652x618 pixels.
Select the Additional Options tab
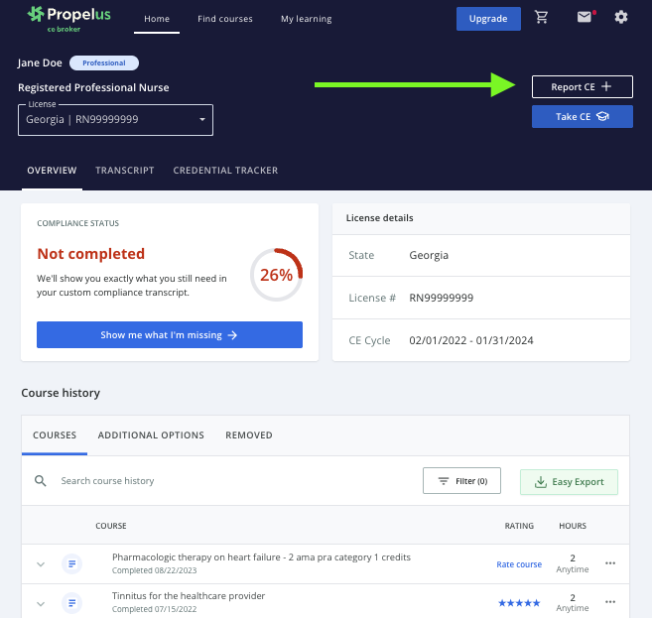(x=151, y=435)
